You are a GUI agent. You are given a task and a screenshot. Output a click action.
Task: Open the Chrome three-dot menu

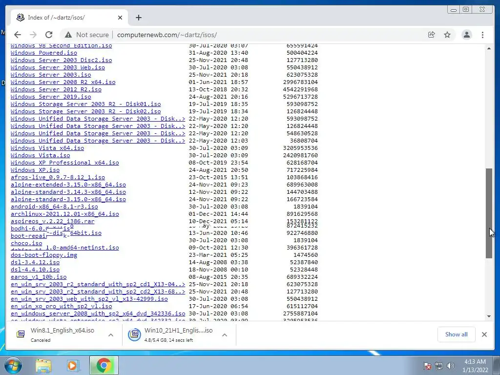click(x=483, y=35)
